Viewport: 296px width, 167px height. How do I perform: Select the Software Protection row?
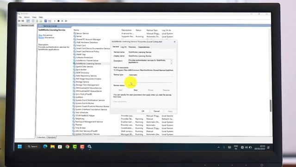tap(84, 58)
